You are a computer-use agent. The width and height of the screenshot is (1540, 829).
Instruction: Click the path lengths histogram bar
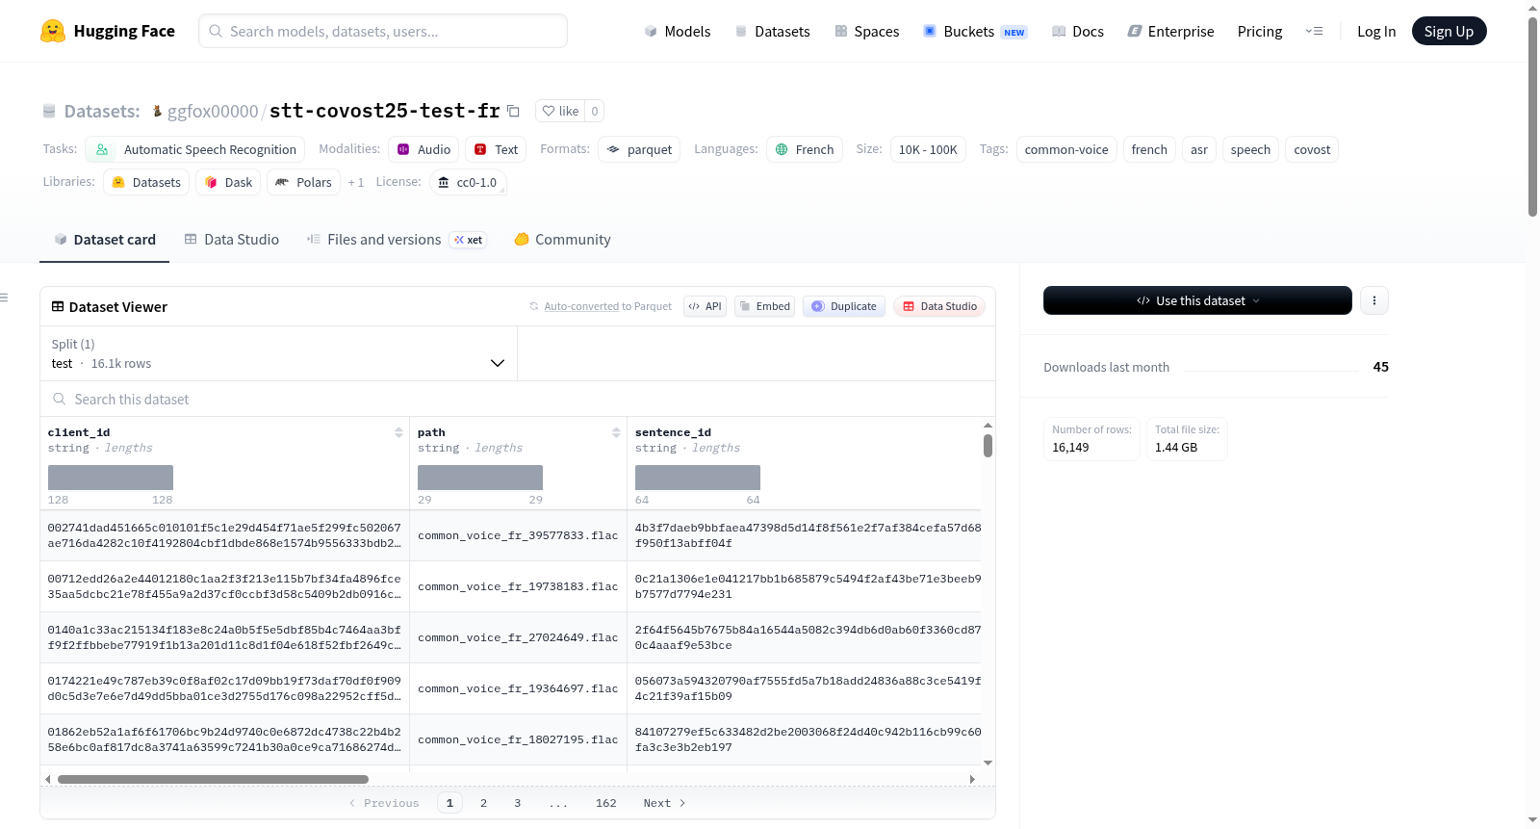(480, 478)
